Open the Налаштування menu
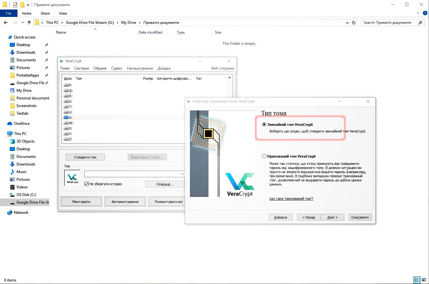Image resolution: width=429 pixels, height=284 pixels. pos(140,68)
